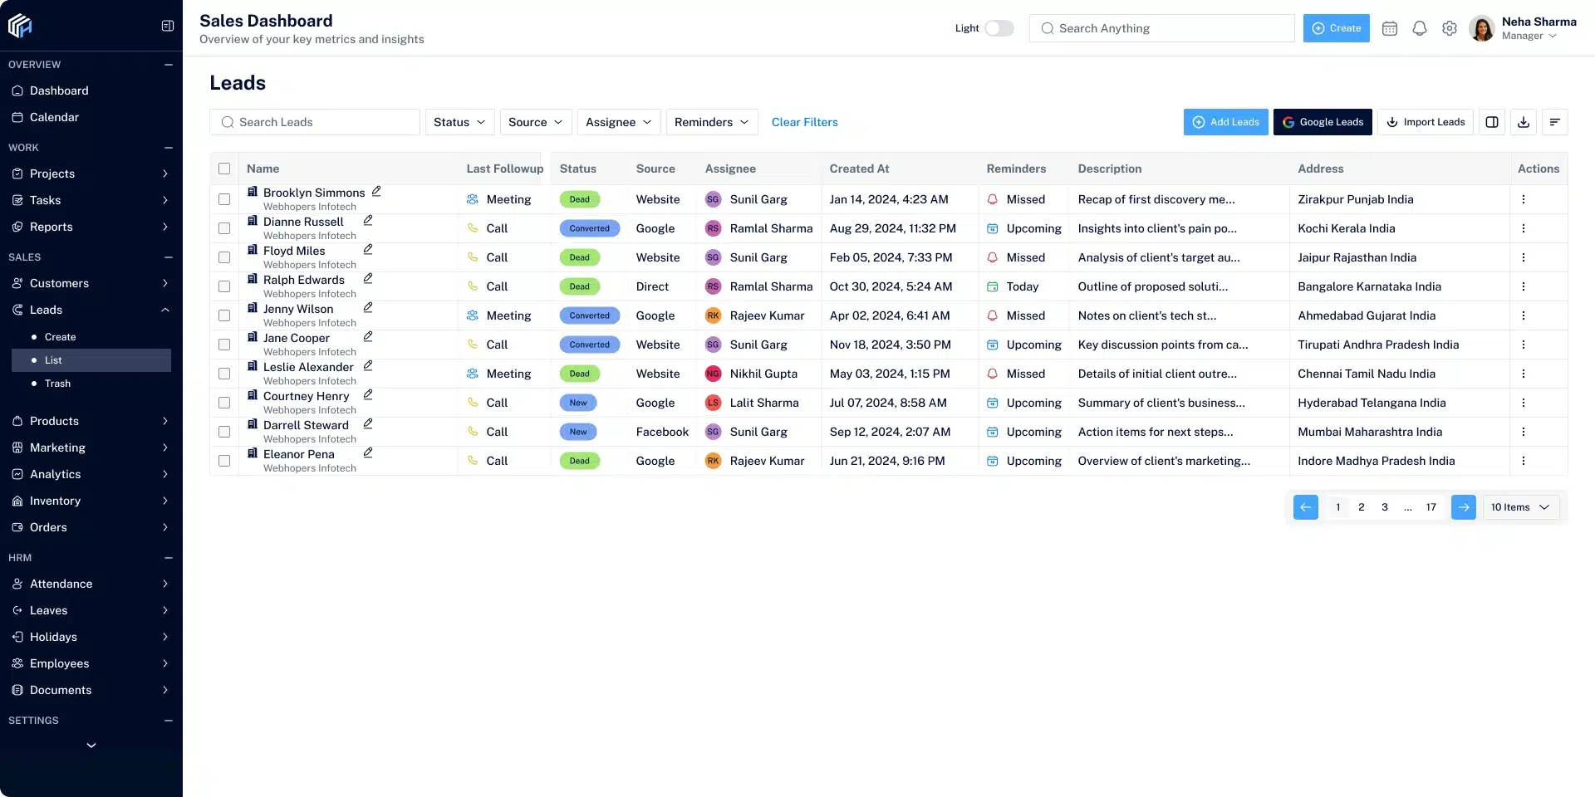This screenshot has height=797, width=1595.
Task: Focus the Search Leads input field
Action: click(x=315, y=122)
